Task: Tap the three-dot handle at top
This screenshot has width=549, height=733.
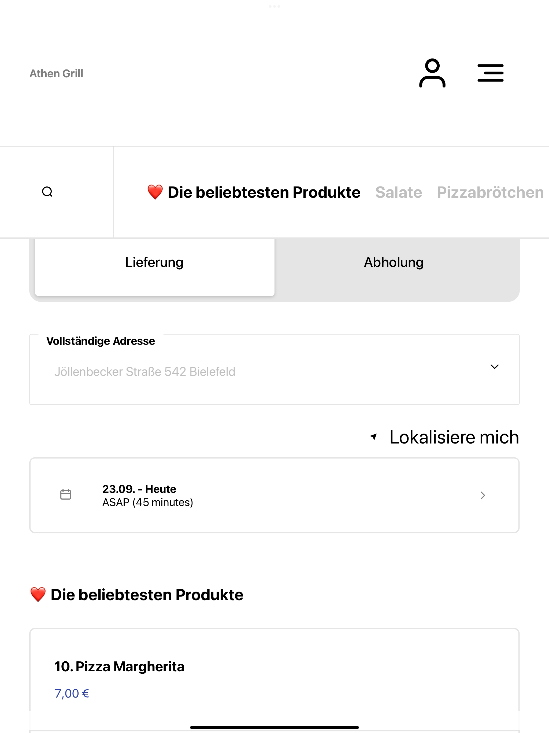Action: 274,6
